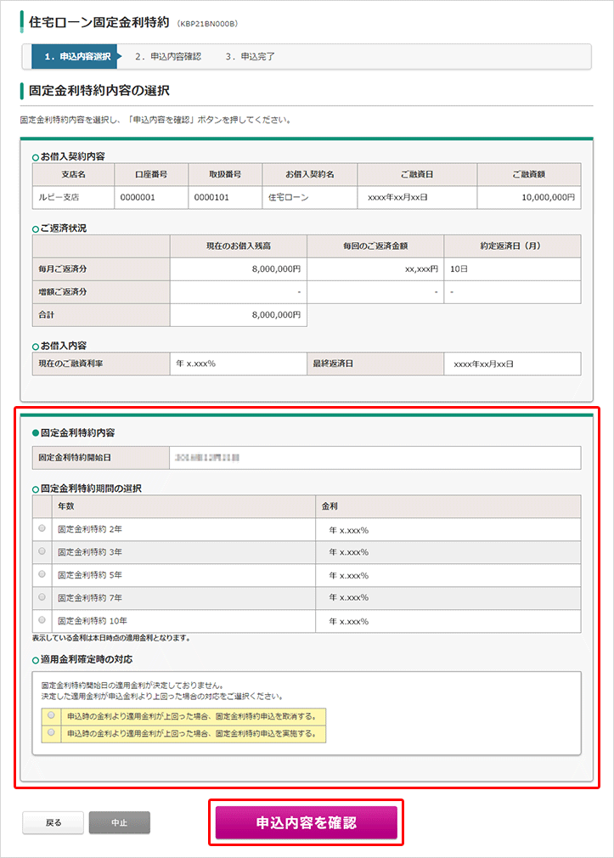
Task: Click the 年数 column header
Action: point(184,506)
